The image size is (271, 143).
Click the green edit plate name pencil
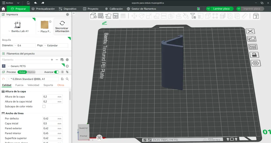click(x=104, y=23)
